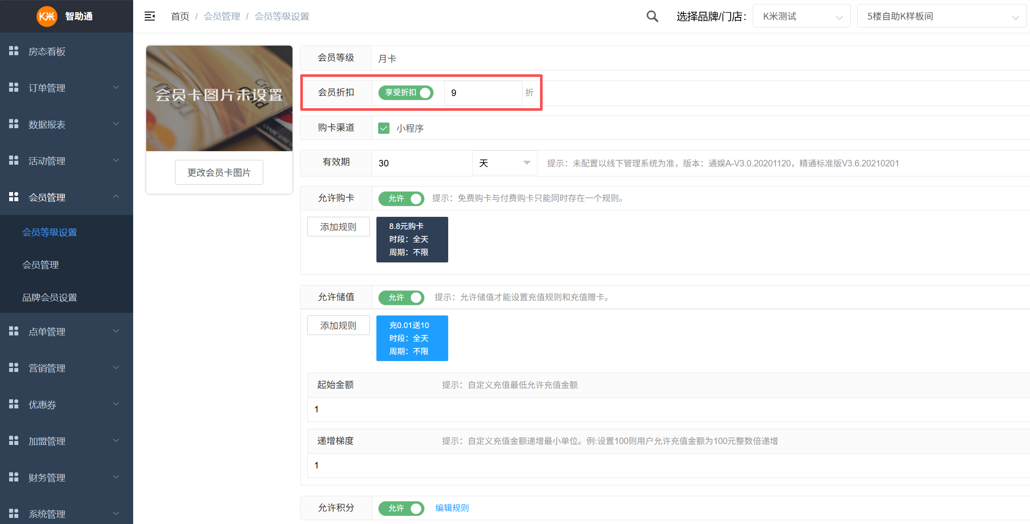Expand the 营销管理 menu chevron

tap(116, 368)
